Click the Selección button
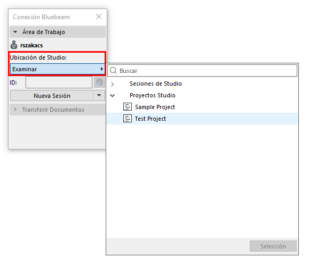This screenshot has width=309, height=266. click(273, 246)
